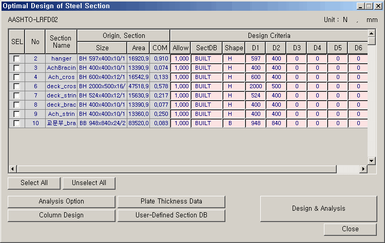Maximize the Optimal Design window
This screenshot has width=385, height=243.
click(369, 6)
